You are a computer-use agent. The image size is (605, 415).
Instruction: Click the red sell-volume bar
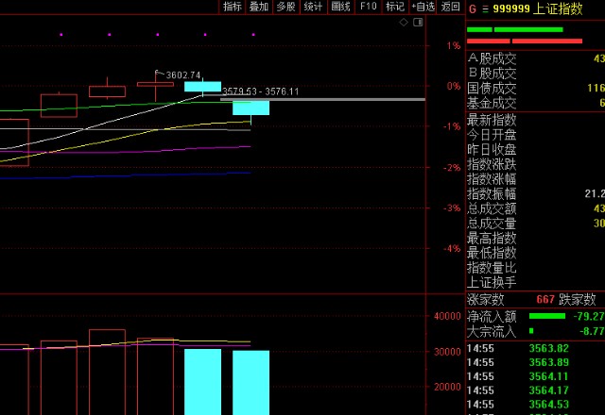525,41
